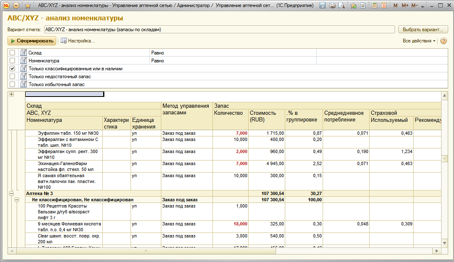Screen dimensions: 454x262
Task: Click the Сформировать button
Action: 32,41
